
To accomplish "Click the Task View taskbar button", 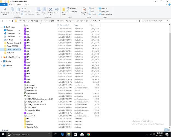I will coord(56,134).
